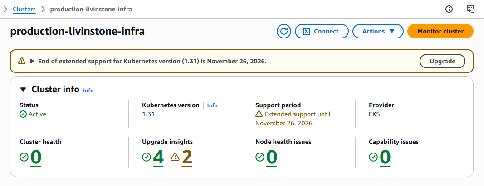The image size is (484, 186).
Task: Click the Connect button
Action: (322, 31)
